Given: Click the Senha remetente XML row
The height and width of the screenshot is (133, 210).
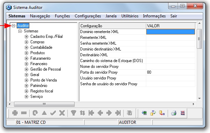Looking at the screenshot, I should (137, 43).
